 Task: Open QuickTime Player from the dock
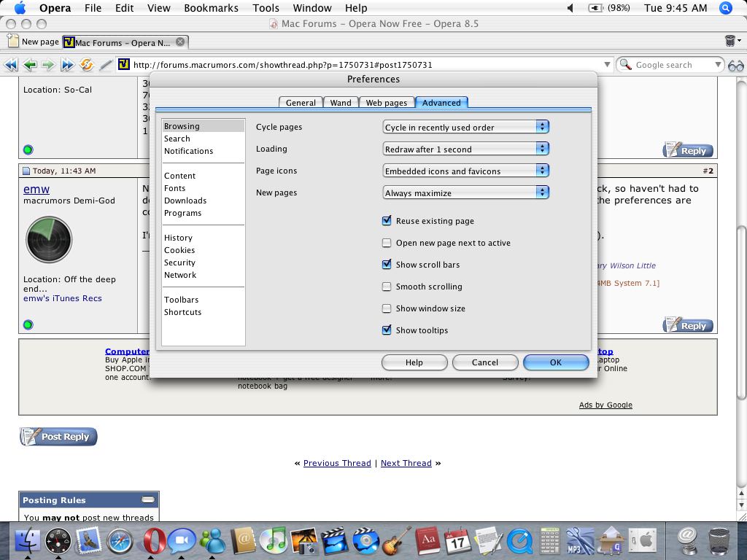[x=519, y=542]
